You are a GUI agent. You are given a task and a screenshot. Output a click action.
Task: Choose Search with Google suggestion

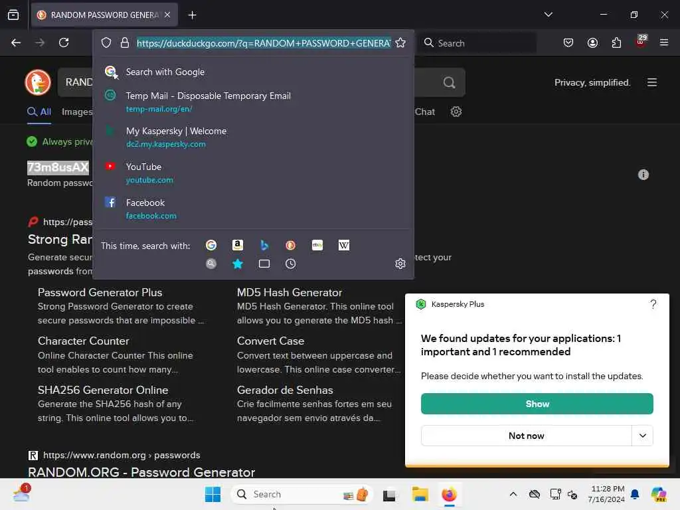[253, 72]
